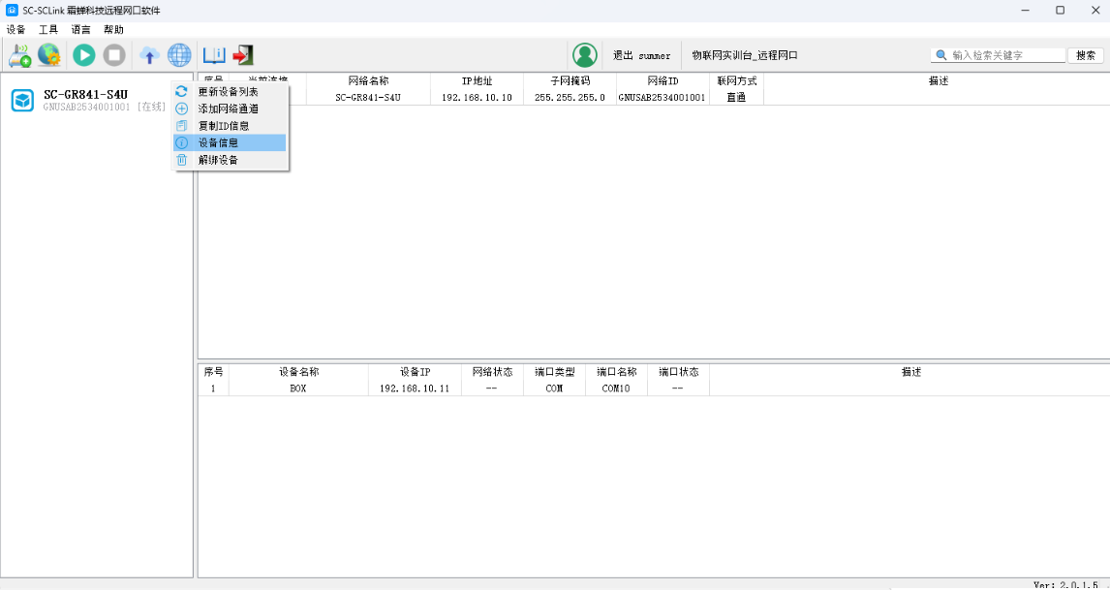Viewport: 1110px width, 590px height.
Task: Open the book manual info icon
Action: coord(213,55)
